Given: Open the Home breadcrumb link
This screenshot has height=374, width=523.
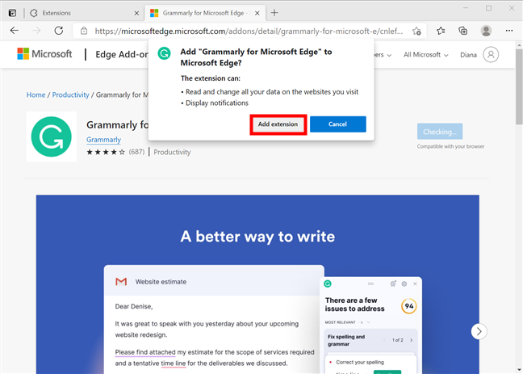Looking at the screenshot, I should pos(36,95).
